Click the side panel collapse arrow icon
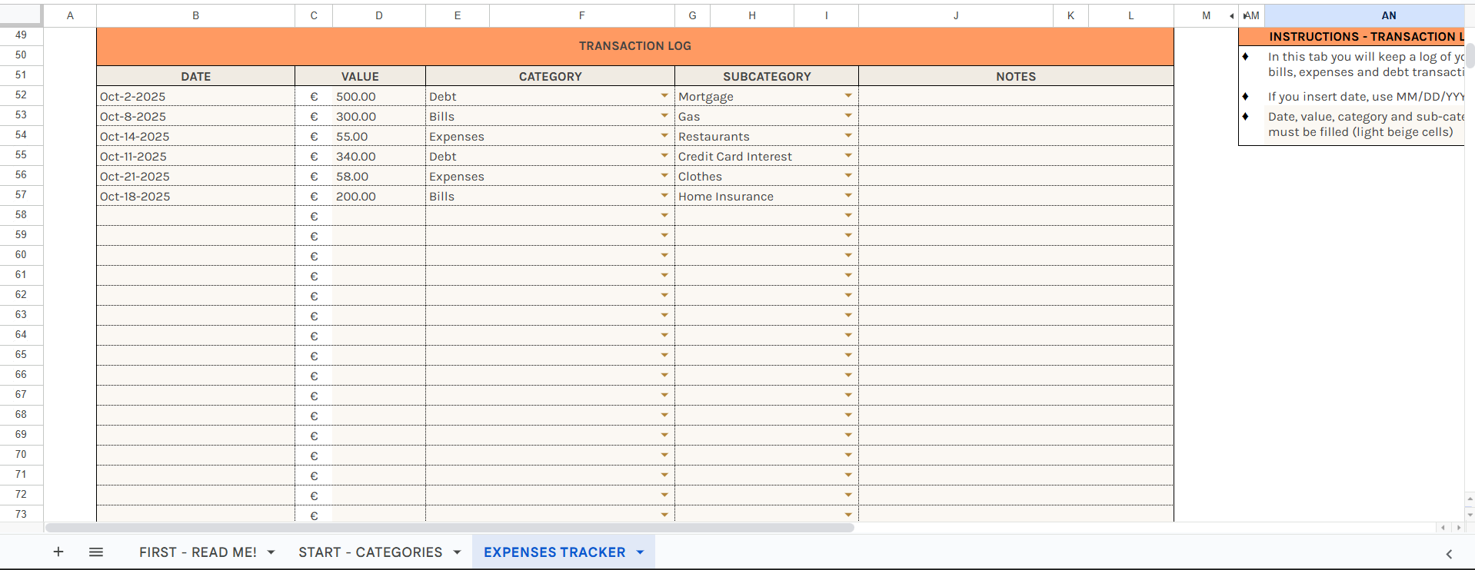The image size is (1475, 570). (1449, 554)
